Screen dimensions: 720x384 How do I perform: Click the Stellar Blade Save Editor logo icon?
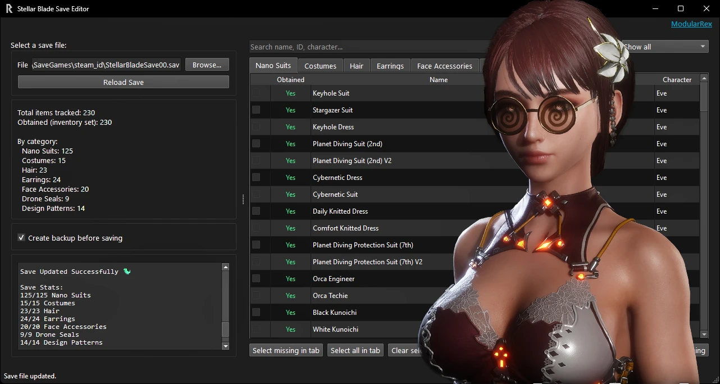[x=9, y=8]
